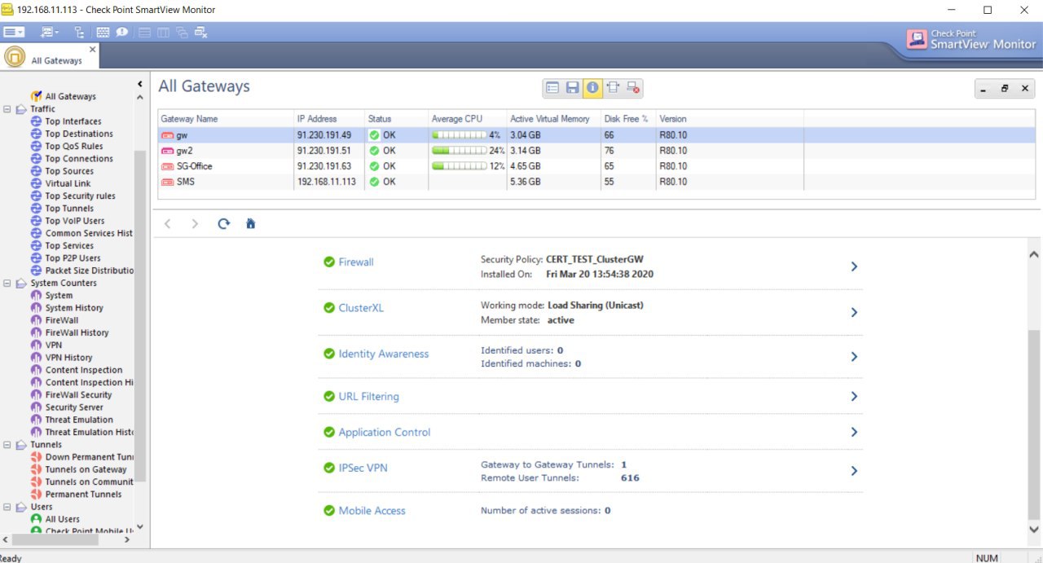
Task: Open Tunnels on Gateway view
Action: [86, 469]
